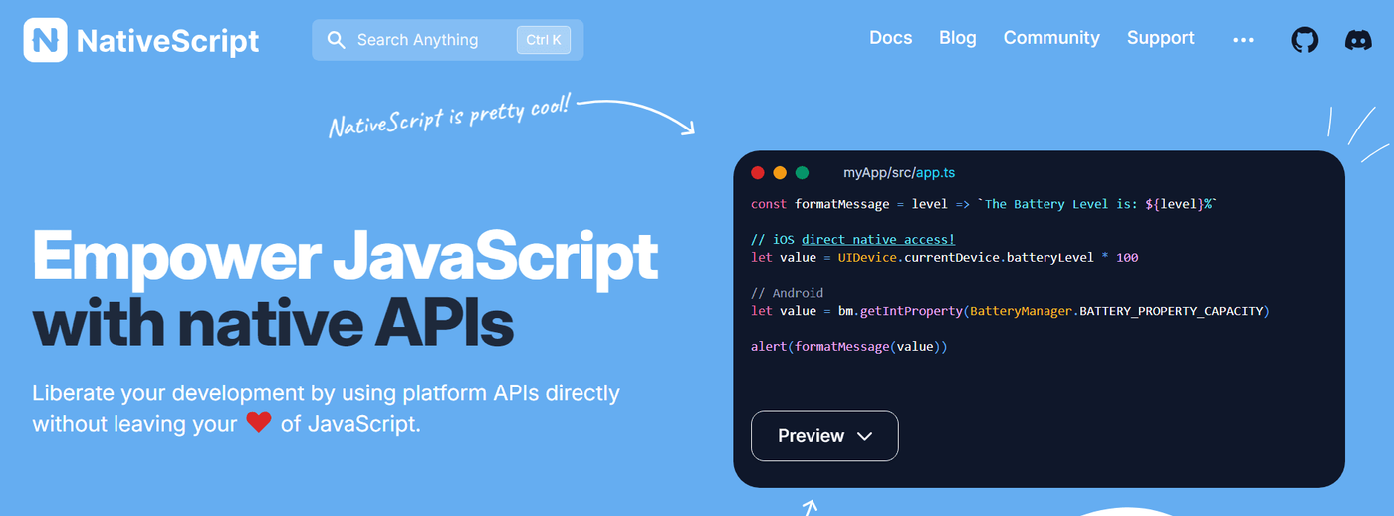Focus the Search Anything field
This screenshot has width=1394, height=516.
tap(448, 40)
